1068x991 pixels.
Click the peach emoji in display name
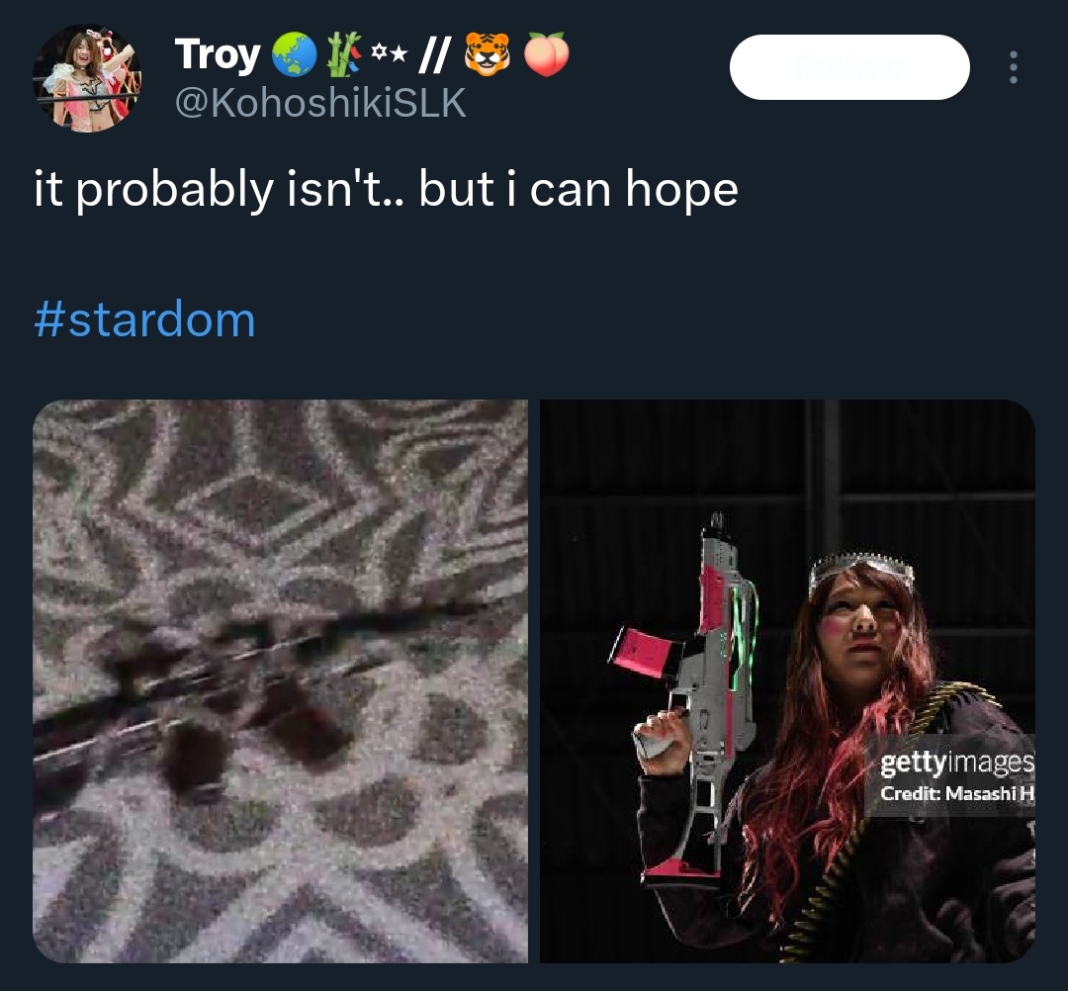(546, 54)
